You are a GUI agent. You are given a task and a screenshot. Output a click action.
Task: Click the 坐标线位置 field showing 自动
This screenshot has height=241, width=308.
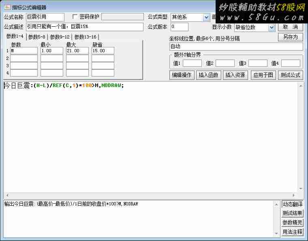[x=236, y=47]
